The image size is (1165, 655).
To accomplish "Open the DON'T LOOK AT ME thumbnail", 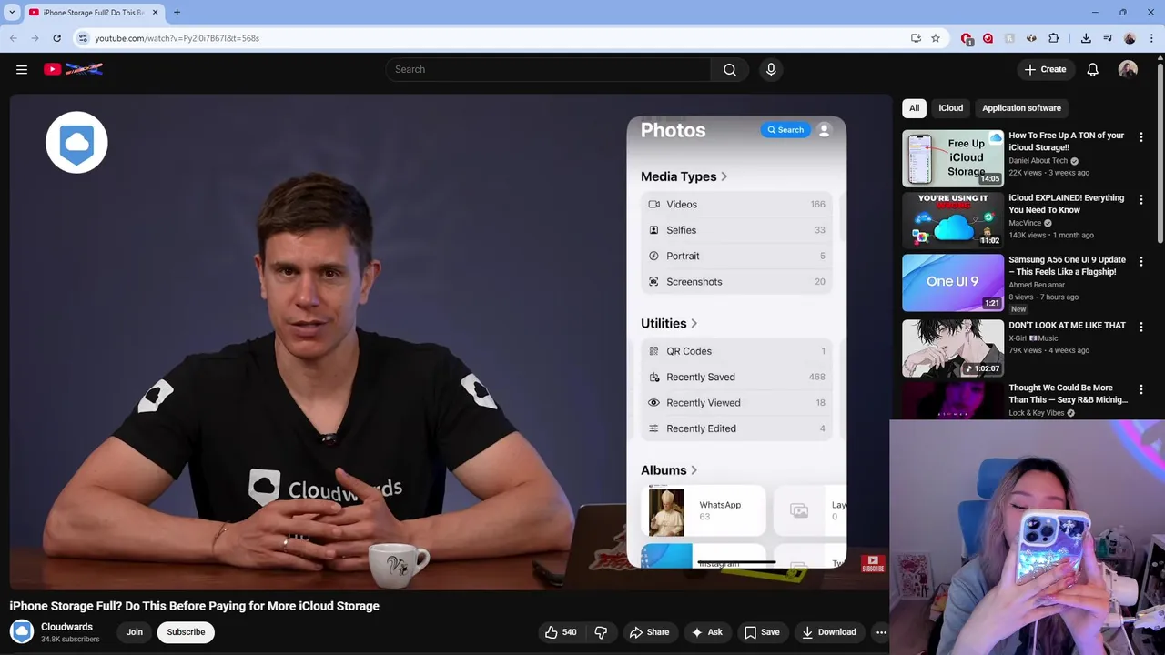I will click(x=952, y=348).
